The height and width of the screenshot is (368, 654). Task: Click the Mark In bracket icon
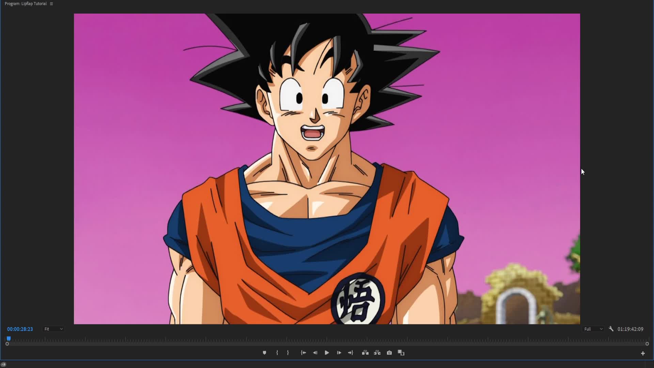pyautogui.click(x=277, y=353)
